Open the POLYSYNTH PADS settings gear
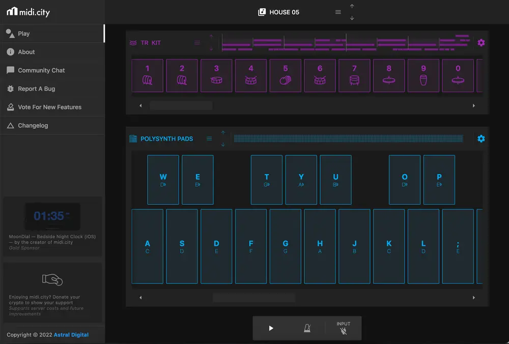 coord(481,138)
